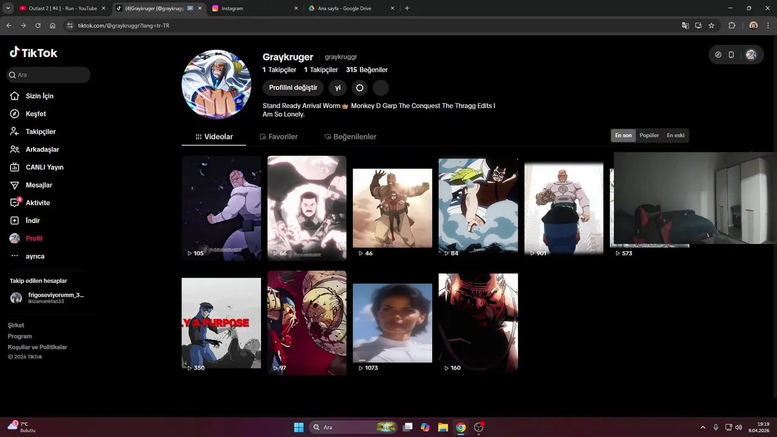The image size is (777, 437).
Task: Click the yi button beside Profilini değiştir
Action: coord(338,88)
